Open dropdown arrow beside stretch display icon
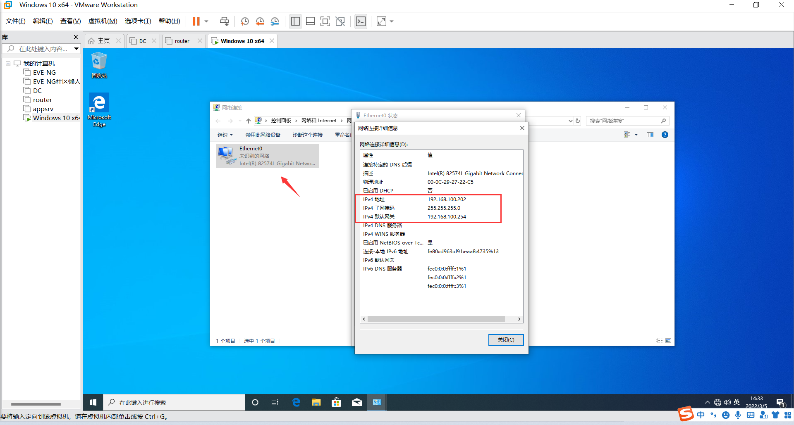 pos(392,21)
